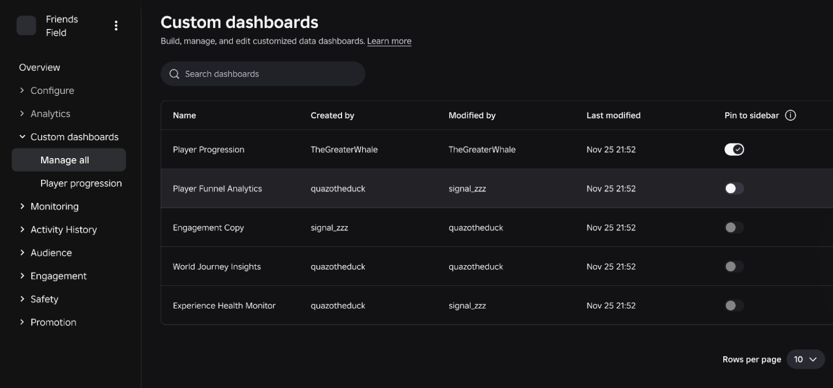
Task: Toggle pin for Player Funnel Analytics
Action: (734, 189)
